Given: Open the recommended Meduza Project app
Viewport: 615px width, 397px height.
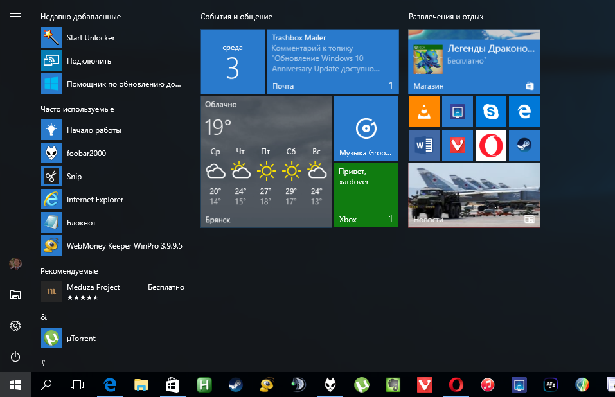Looking at the screenshot, I should click(x=112, y=292).
